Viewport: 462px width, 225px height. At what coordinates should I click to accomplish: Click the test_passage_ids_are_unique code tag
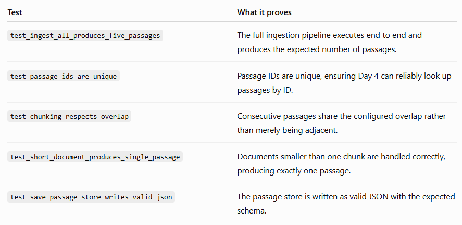pyautogui.click(x=64, y=76)
